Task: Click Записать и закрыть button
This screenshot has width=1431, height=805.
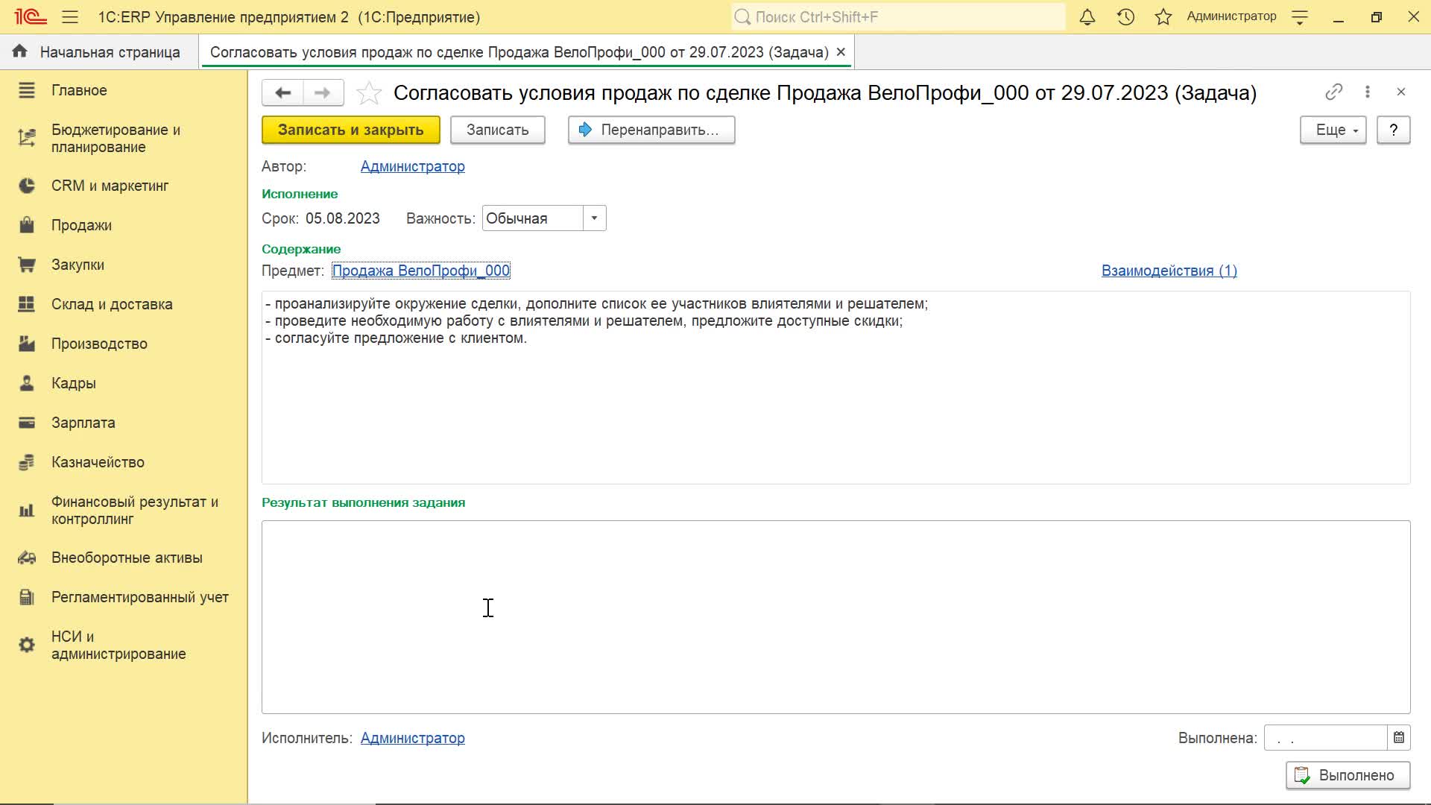Action: tap(351, 130)
